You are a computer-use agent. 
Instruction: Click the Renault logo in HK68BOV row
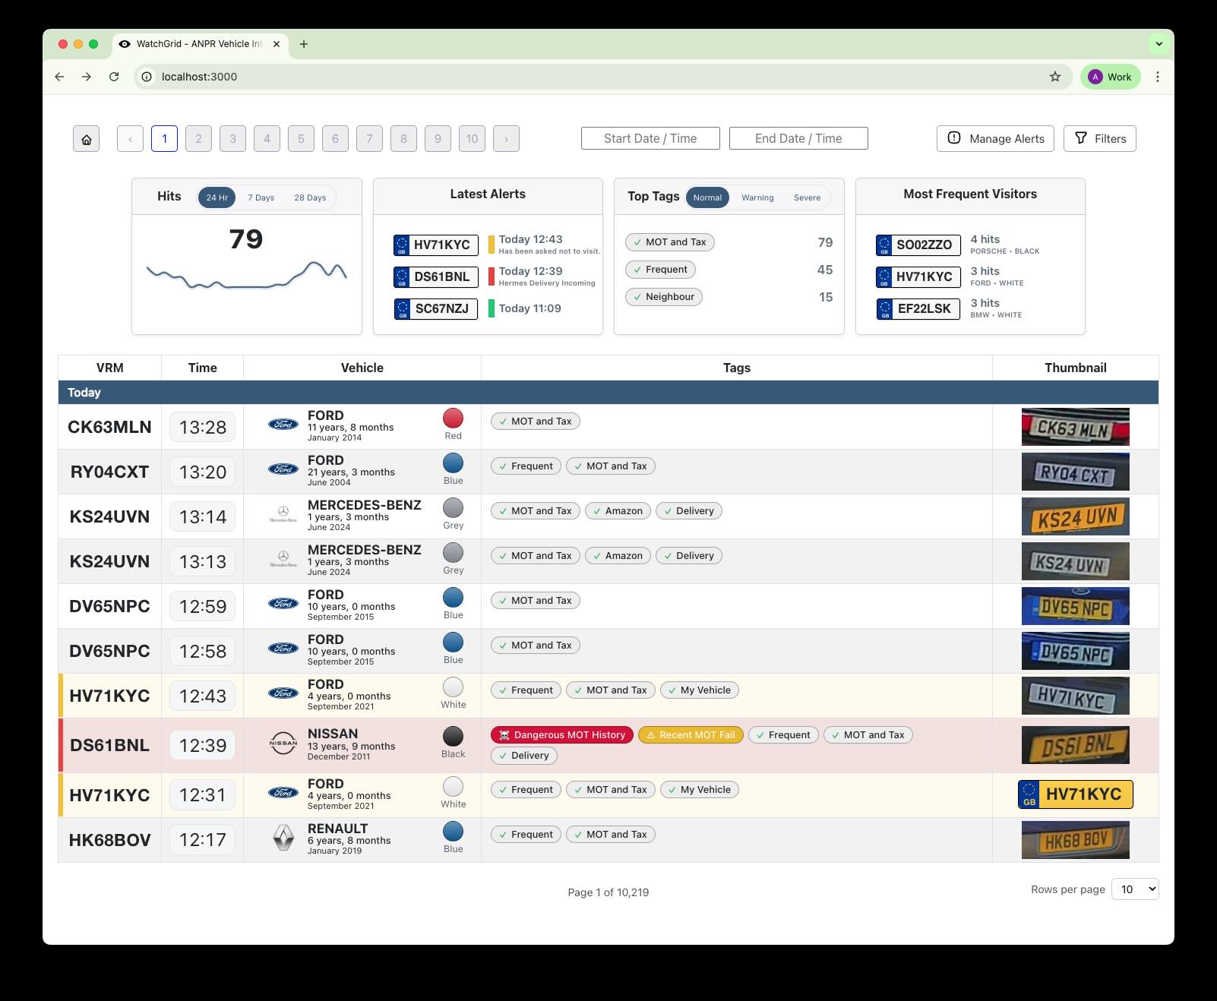tap(283, 838)
